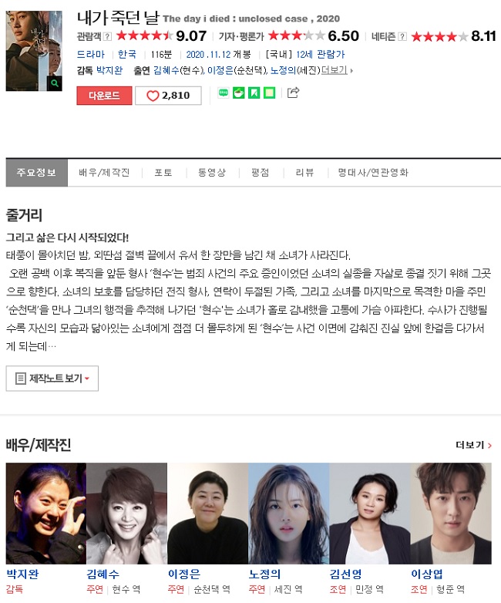Image resolution: width=501 pixels, height=603 pixels.
Task: Share to Naver blog icon
Action: [224, 93]
